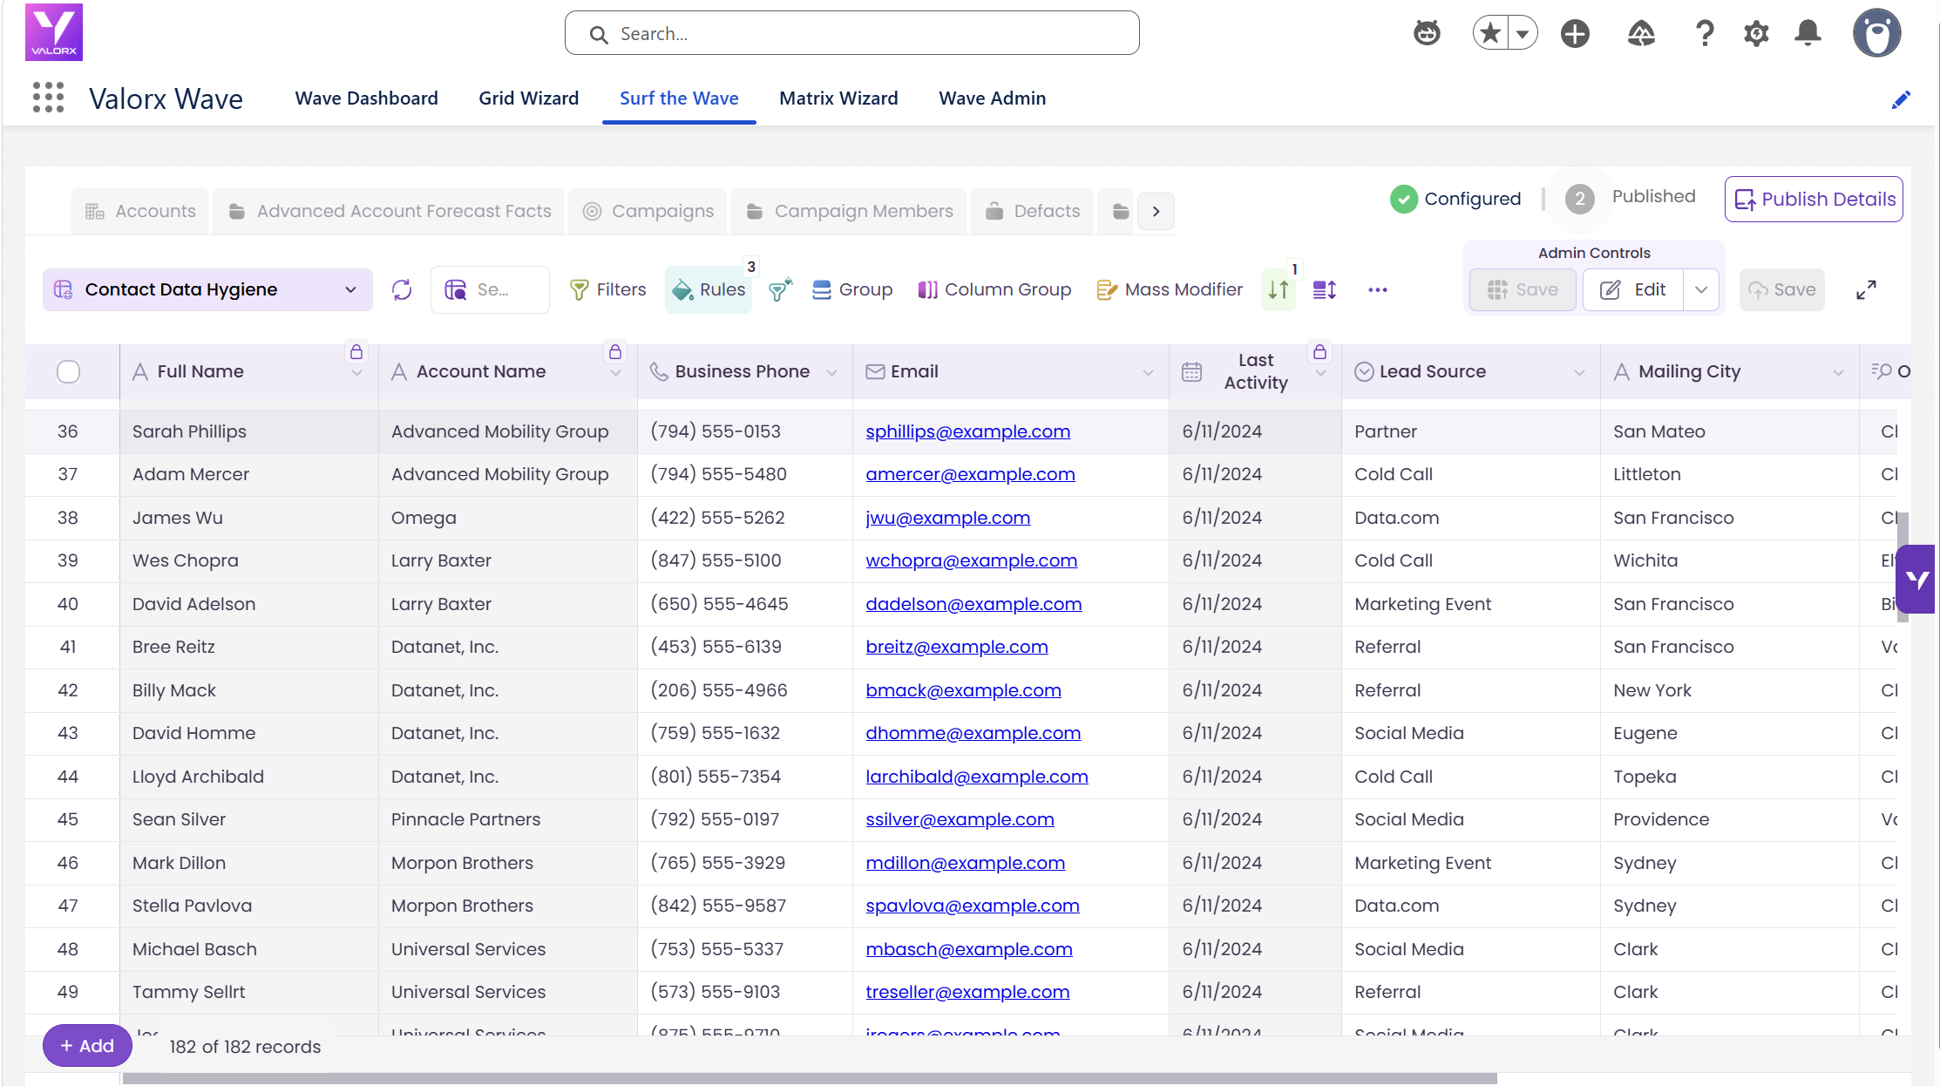Toggle the select-all rows checkbox

68,371
